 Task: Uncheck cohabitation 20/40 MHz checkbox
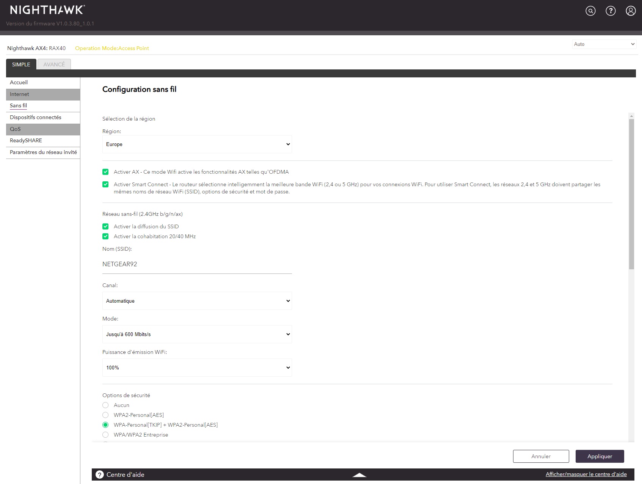pos(105,236)
